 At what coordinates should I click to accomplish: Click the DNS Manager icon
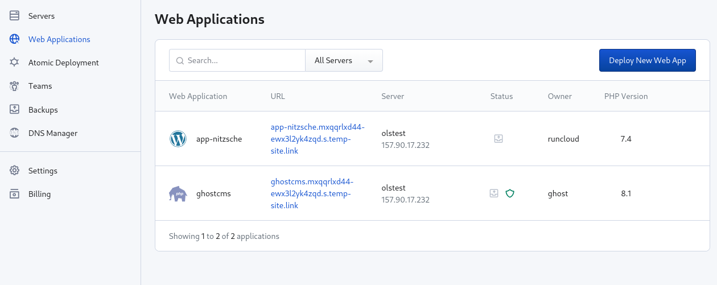[x=15, y=133]
